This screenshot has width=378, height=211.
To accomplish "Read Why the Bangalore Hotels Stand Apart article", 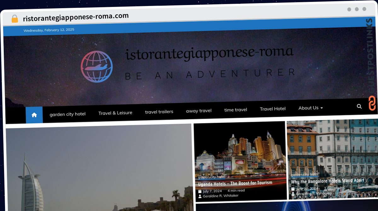I will pyautogui.click(x=328, y=181).
